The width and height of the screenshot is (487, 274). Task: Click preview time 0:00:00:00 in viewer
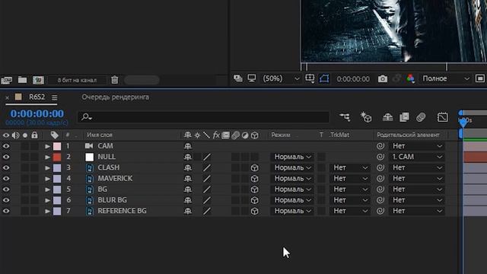pos(353,79)
